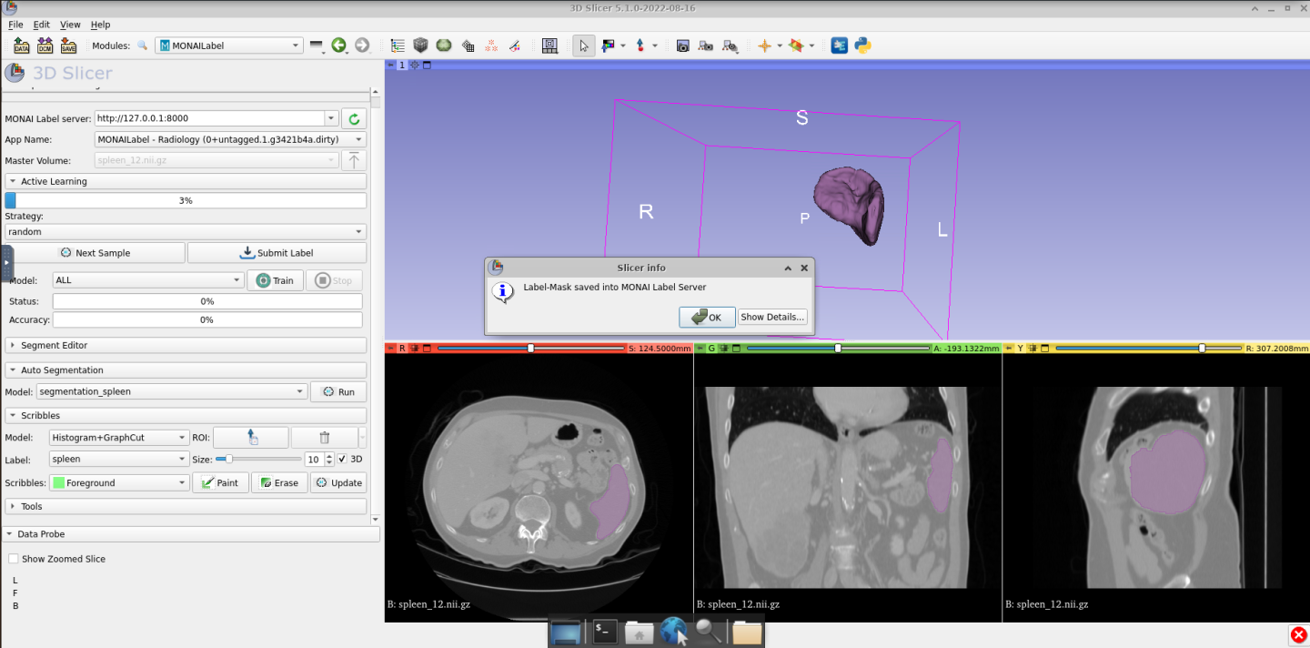Click the refresh MONAI server icon
This screenshot has width=1310, height=648.
pyautogui.click(x=354, y=118)
